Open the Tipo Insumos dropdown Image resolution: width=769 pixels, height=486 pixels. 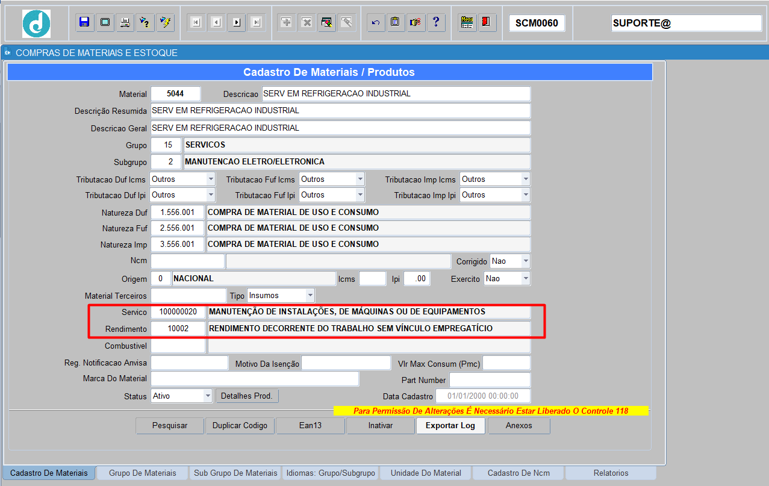pyautogui.click(x=310, y=296)
